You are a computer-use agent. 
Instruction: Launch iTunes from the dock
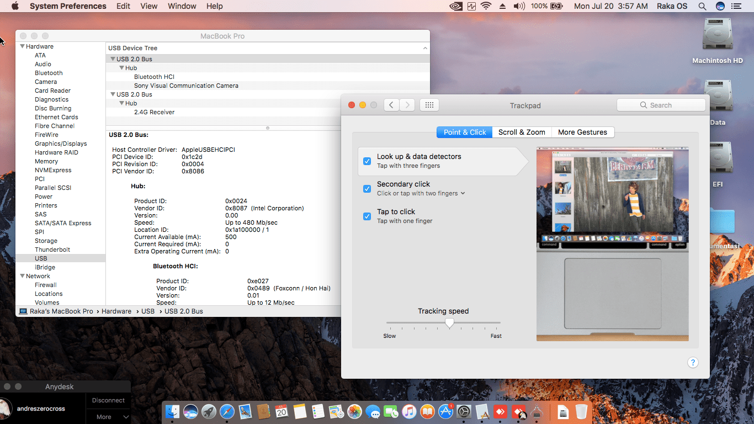tap(409, 412)
